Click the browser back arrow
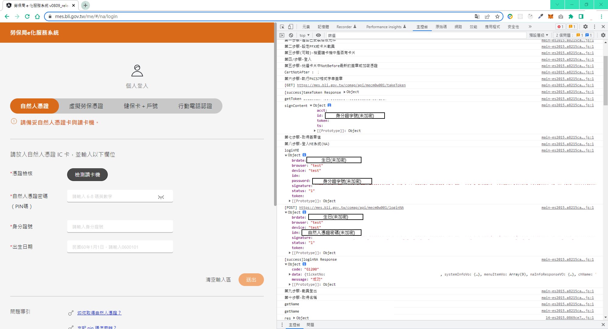 click(7, 16)
